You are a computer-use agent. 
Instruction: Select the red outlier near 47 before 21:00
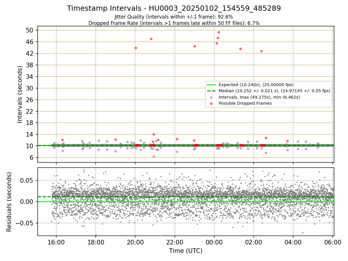[x=151, y=39]
